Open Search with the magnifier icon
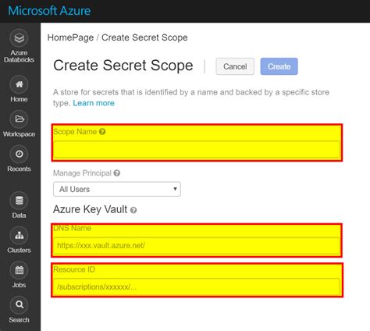The width and height of the screenshot is (370, 331). [19, 305]
